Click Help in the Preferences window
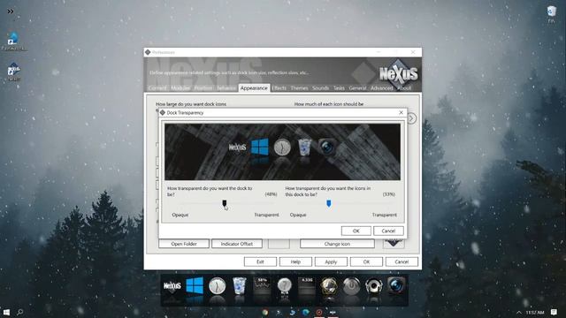This screenshot has width=566, height=318. (x=295, y=261)
